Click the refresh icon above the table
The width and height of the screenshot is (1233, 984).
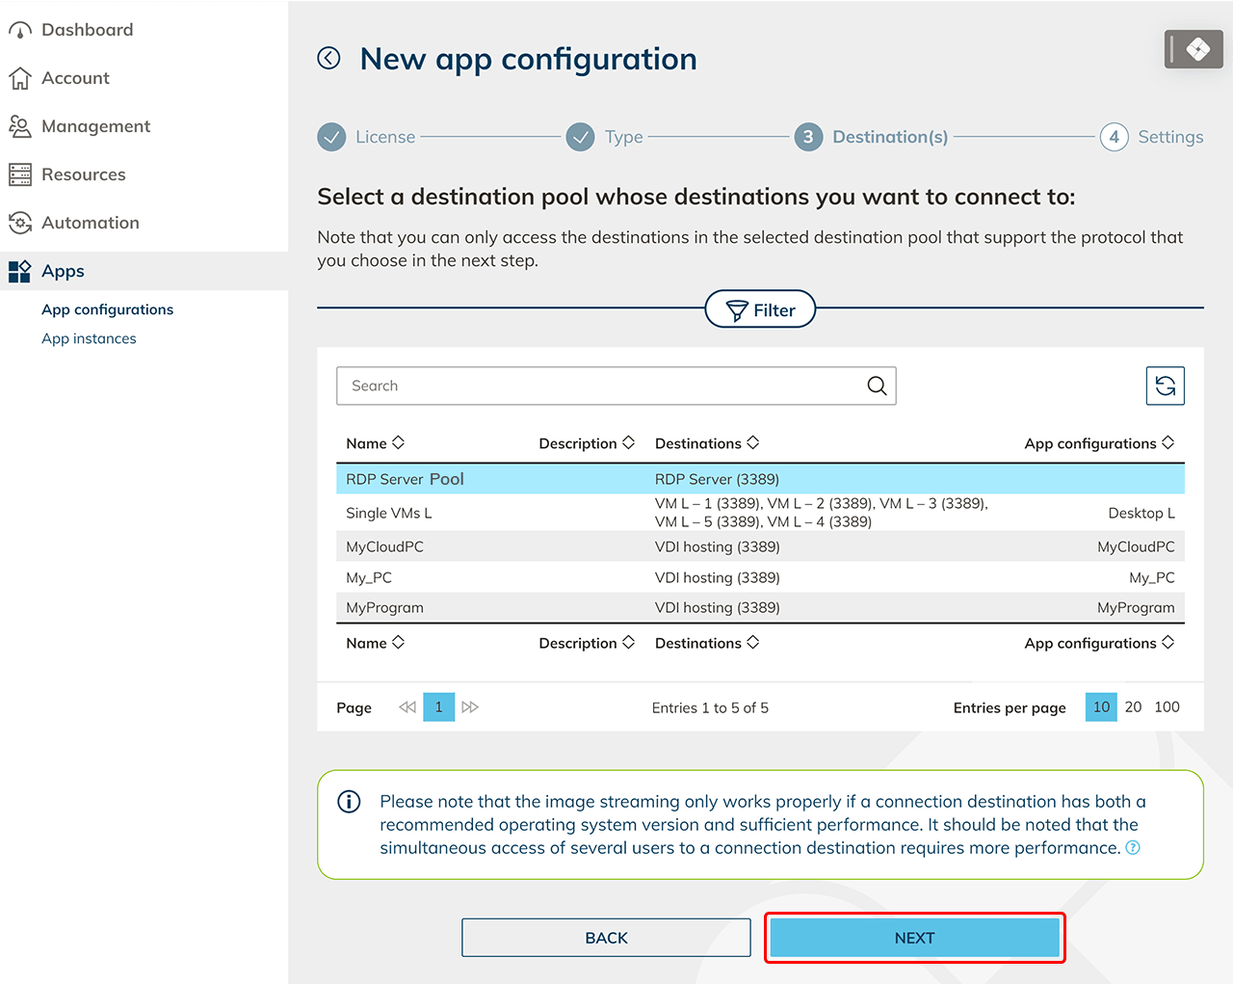(1165, 386)
